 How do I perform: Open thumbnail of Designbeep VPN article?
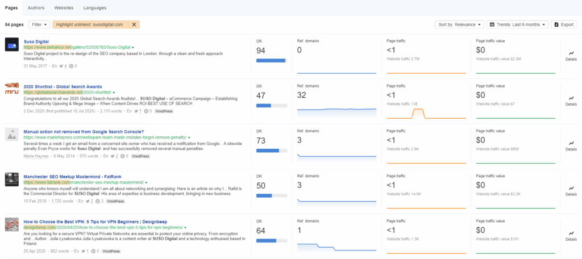pyautogui.click(x=12, y=225)
